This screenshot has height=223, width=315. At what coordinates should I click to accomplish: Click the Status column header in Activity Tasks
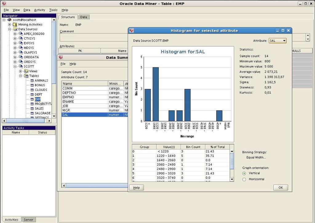42,132
